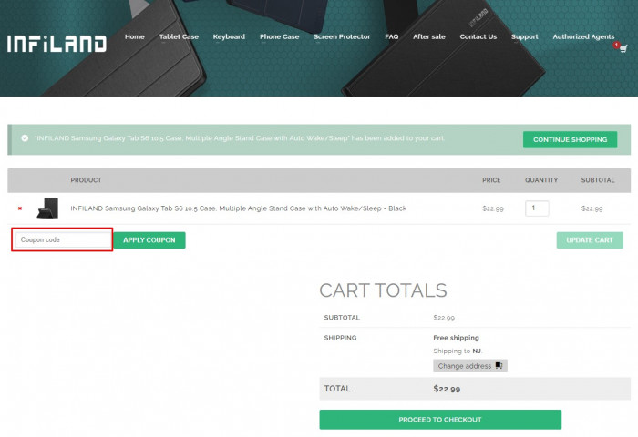
Task: Open the Authorized Agents page
Action: point(583,36)
